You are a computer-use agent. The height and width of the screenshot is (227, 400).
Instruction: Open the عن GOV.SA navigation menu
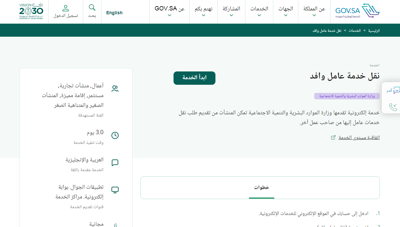coord(170,9)
